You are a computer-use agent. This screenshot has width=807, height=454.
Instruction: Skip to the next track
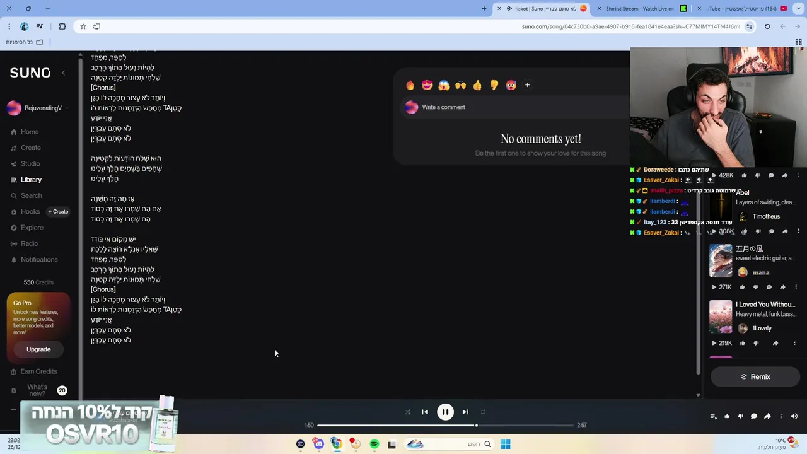pos(465,412)
